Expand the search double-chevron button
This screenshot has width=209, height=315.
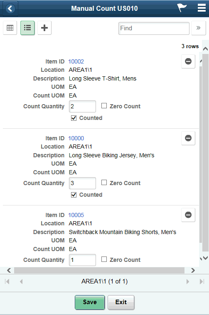198,28
